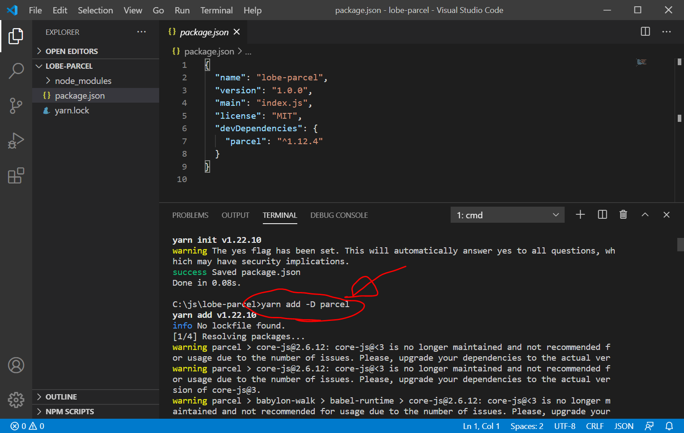Open the Selection menu
Image resolution: width=684 pixels, height=433 pixels.
tap(95, 10)
